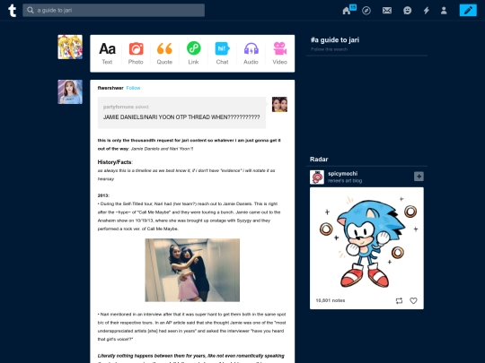Click "renee's art blog" subtitle
This screenshot has height=363, width=485.
point(345,181)
